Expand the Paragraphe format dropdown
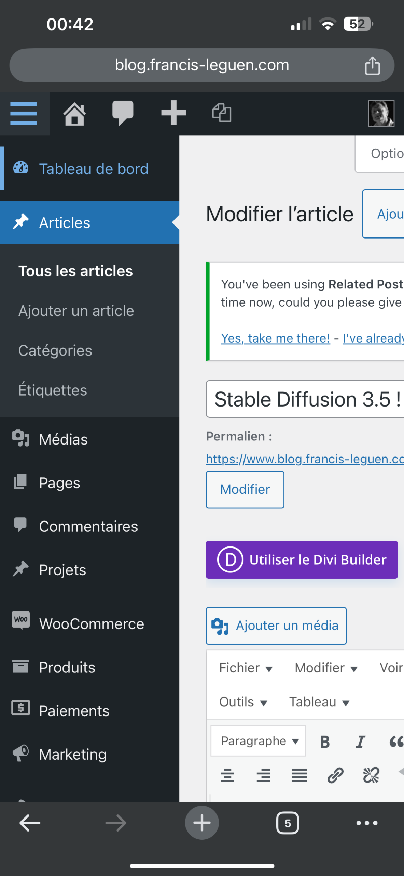This screenshot has height=876, width=404. point(258,741)
